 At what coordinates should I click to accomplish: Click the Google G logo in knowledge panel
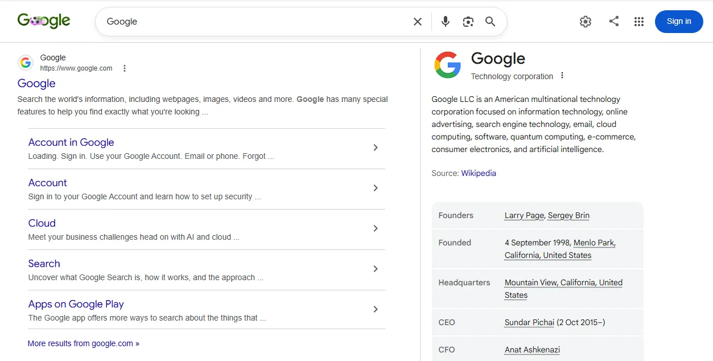point(448,65)
